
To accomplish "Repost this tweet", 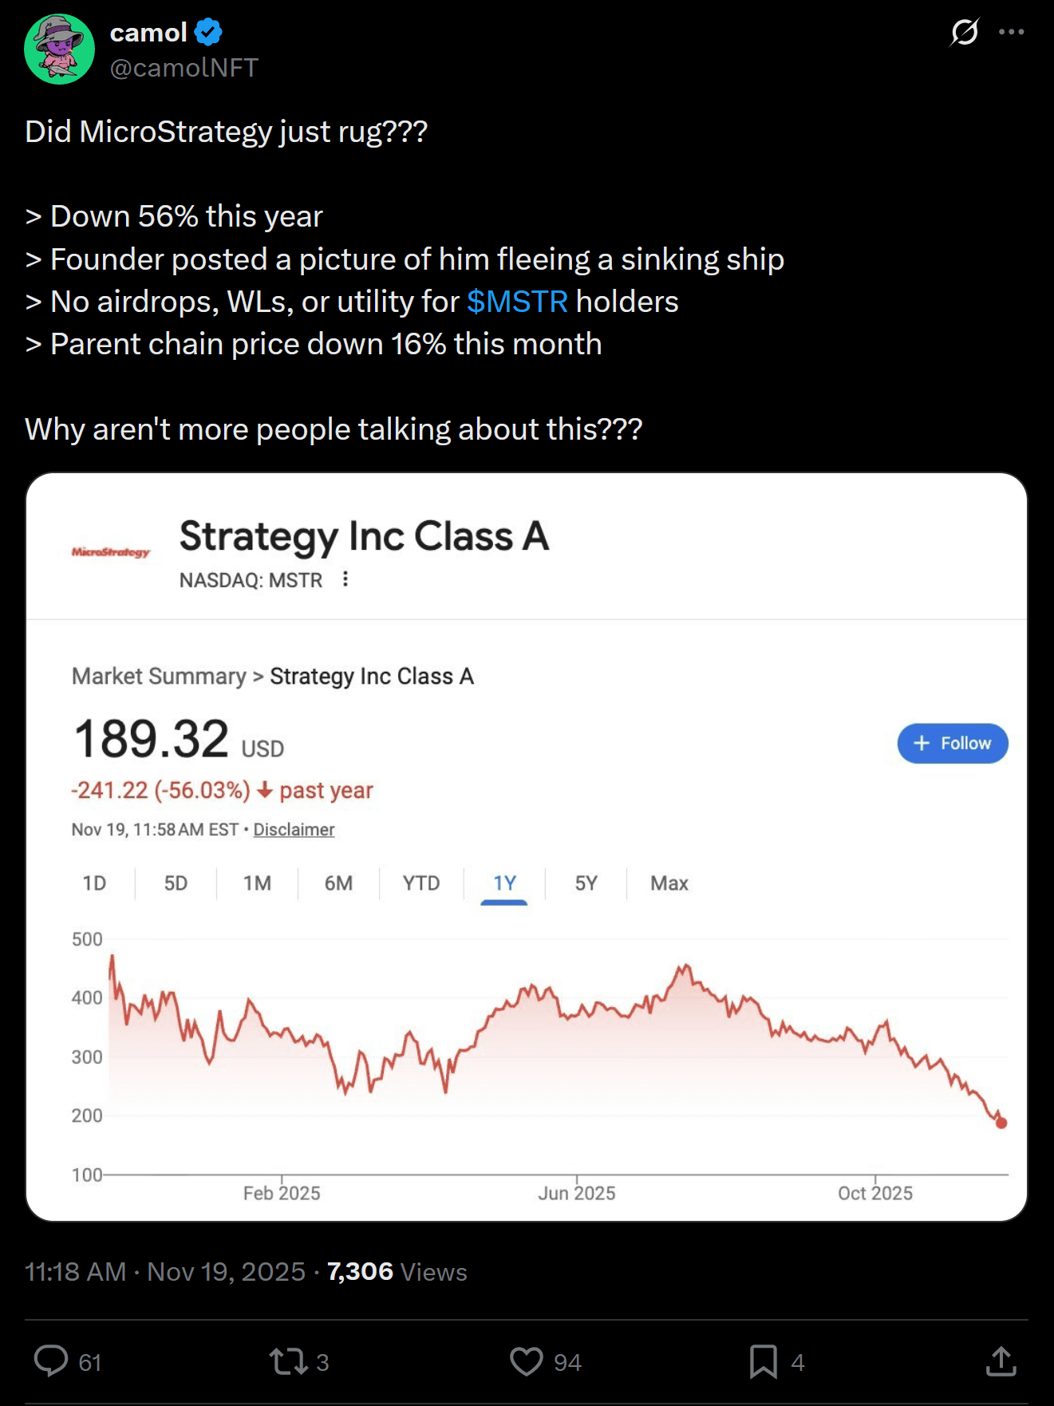I will tap(288, 1361).
